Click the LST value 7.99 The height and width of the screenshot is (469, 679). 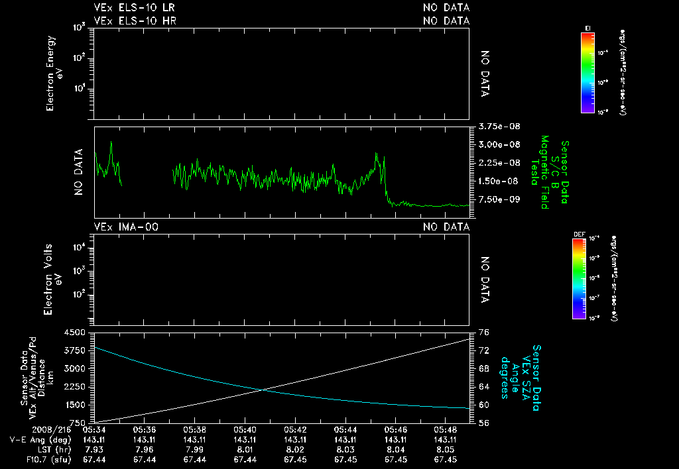point(194,450)
